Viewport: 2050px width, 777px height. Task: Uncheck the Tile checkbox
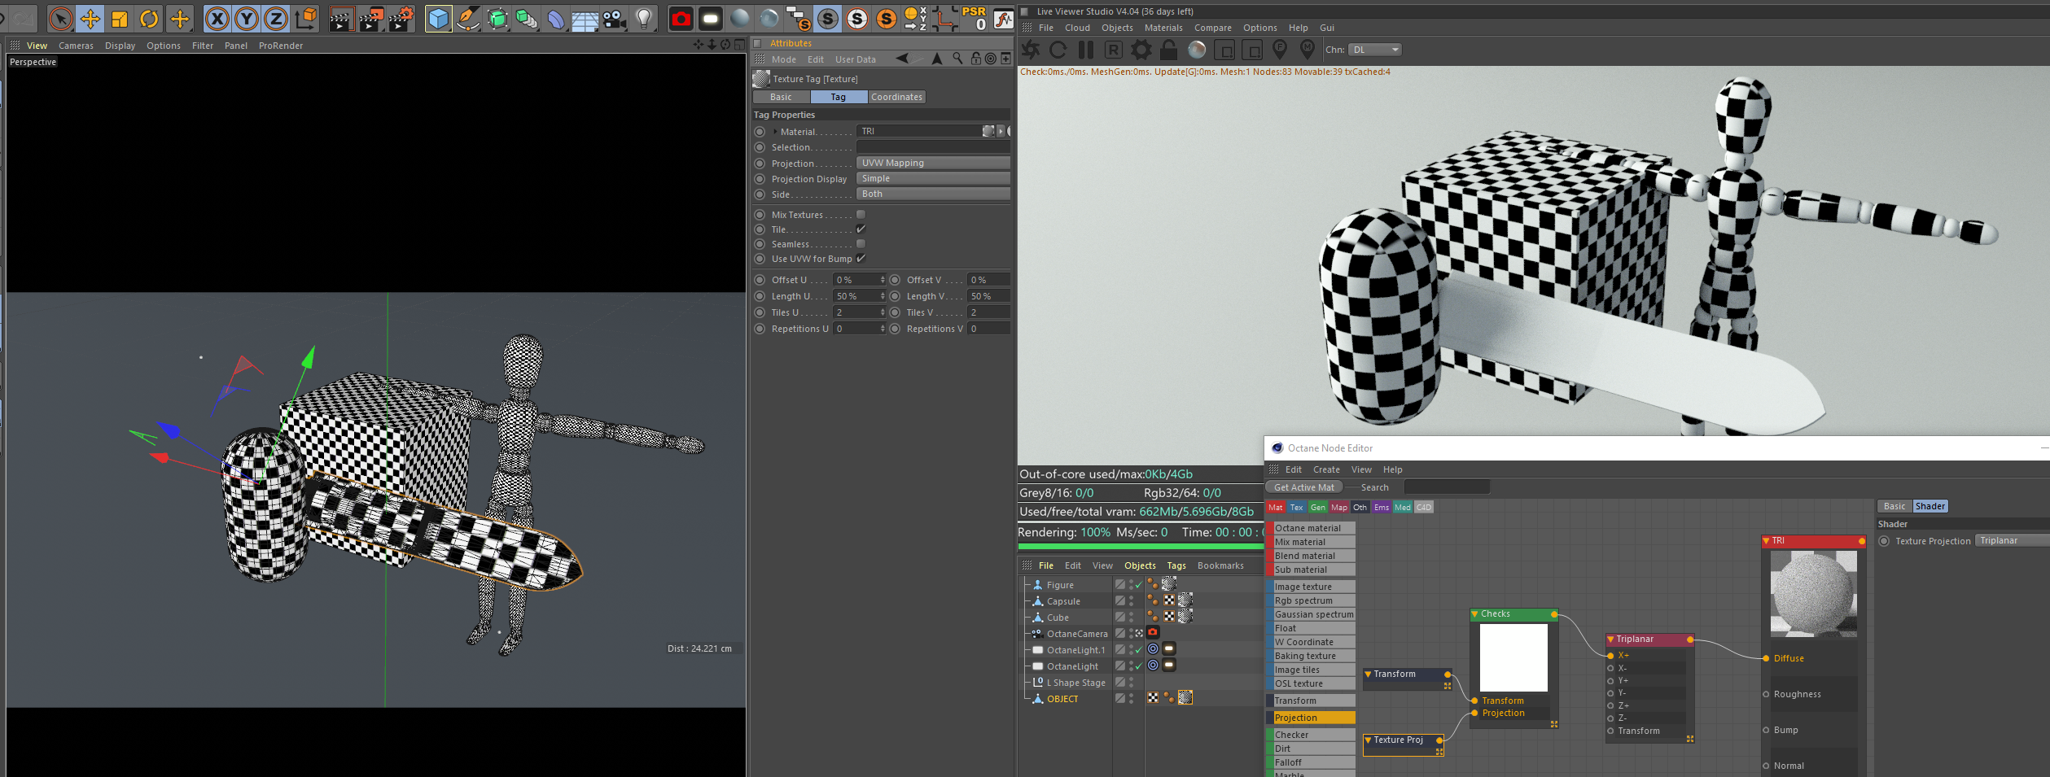[x=861, y=229]
